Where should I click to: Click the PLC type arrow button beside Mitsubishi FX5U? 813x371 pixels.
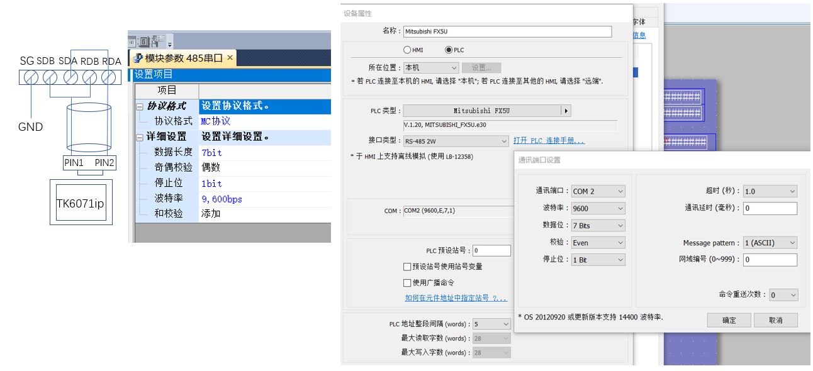pos(566,111)
